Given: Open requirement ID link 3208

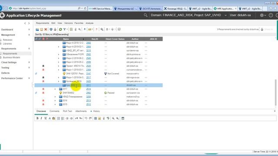Looking at the screenshot, I should (89, 97).
